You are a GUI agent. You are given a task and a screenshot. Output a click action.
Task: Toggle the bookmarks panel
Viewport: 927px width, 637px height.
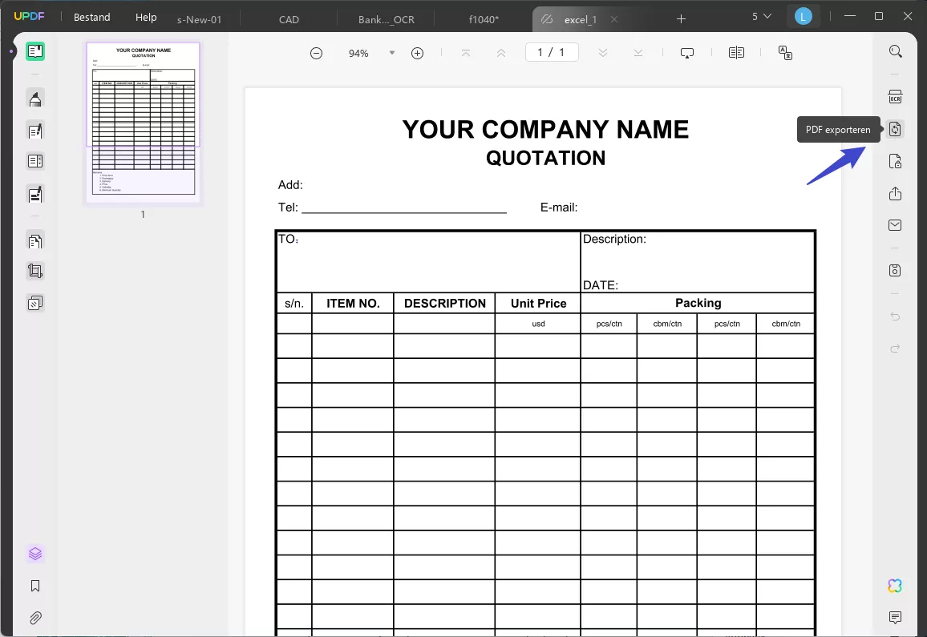pyautogui.click(x=35, y=586)
